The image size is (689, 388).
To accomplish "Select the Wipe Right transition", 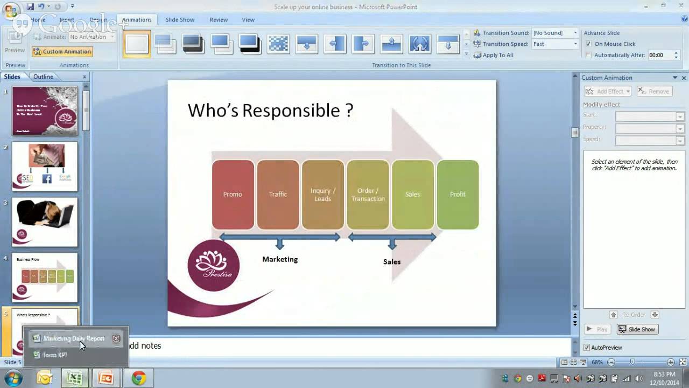I will (363, 44).
